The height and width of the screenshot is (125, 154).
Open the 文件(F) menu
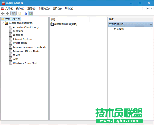click(9, 8)
